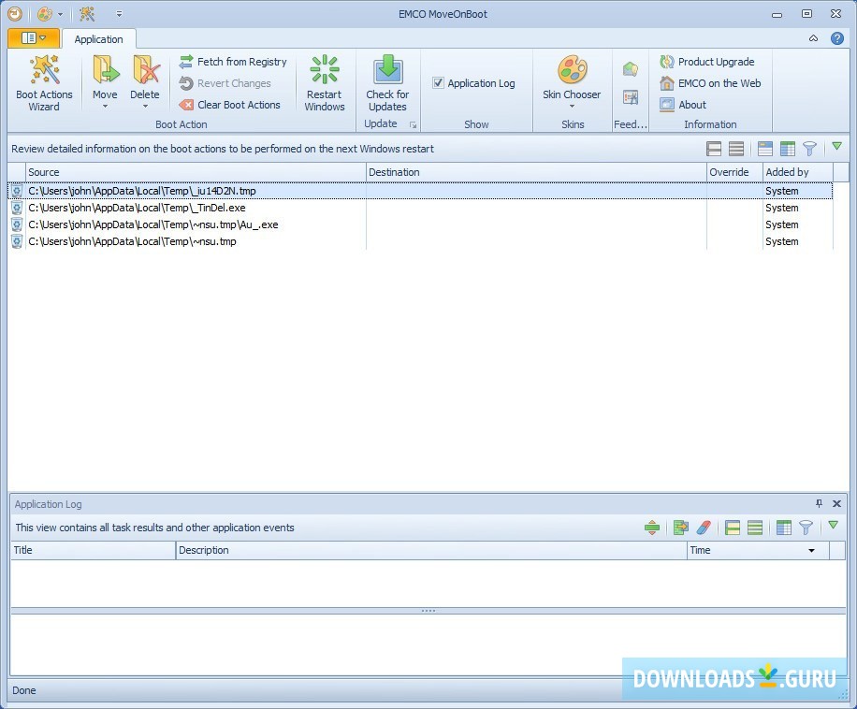This screenshot has width=857, height=709.
Task: Collapse the ribbon with the up chevron
Action: coord(813,38)
